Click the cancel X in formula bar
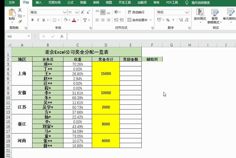Viewport: 236px width, 158px height. pyautogui.click(x=44, y=36)
